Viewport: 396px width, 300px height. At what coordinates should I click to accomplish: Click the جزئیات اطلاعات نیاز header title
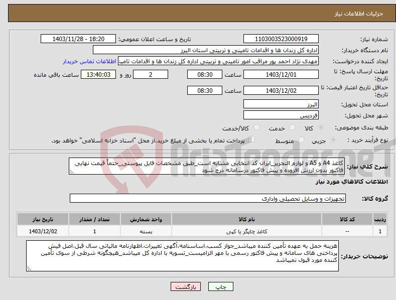(359, 14)
